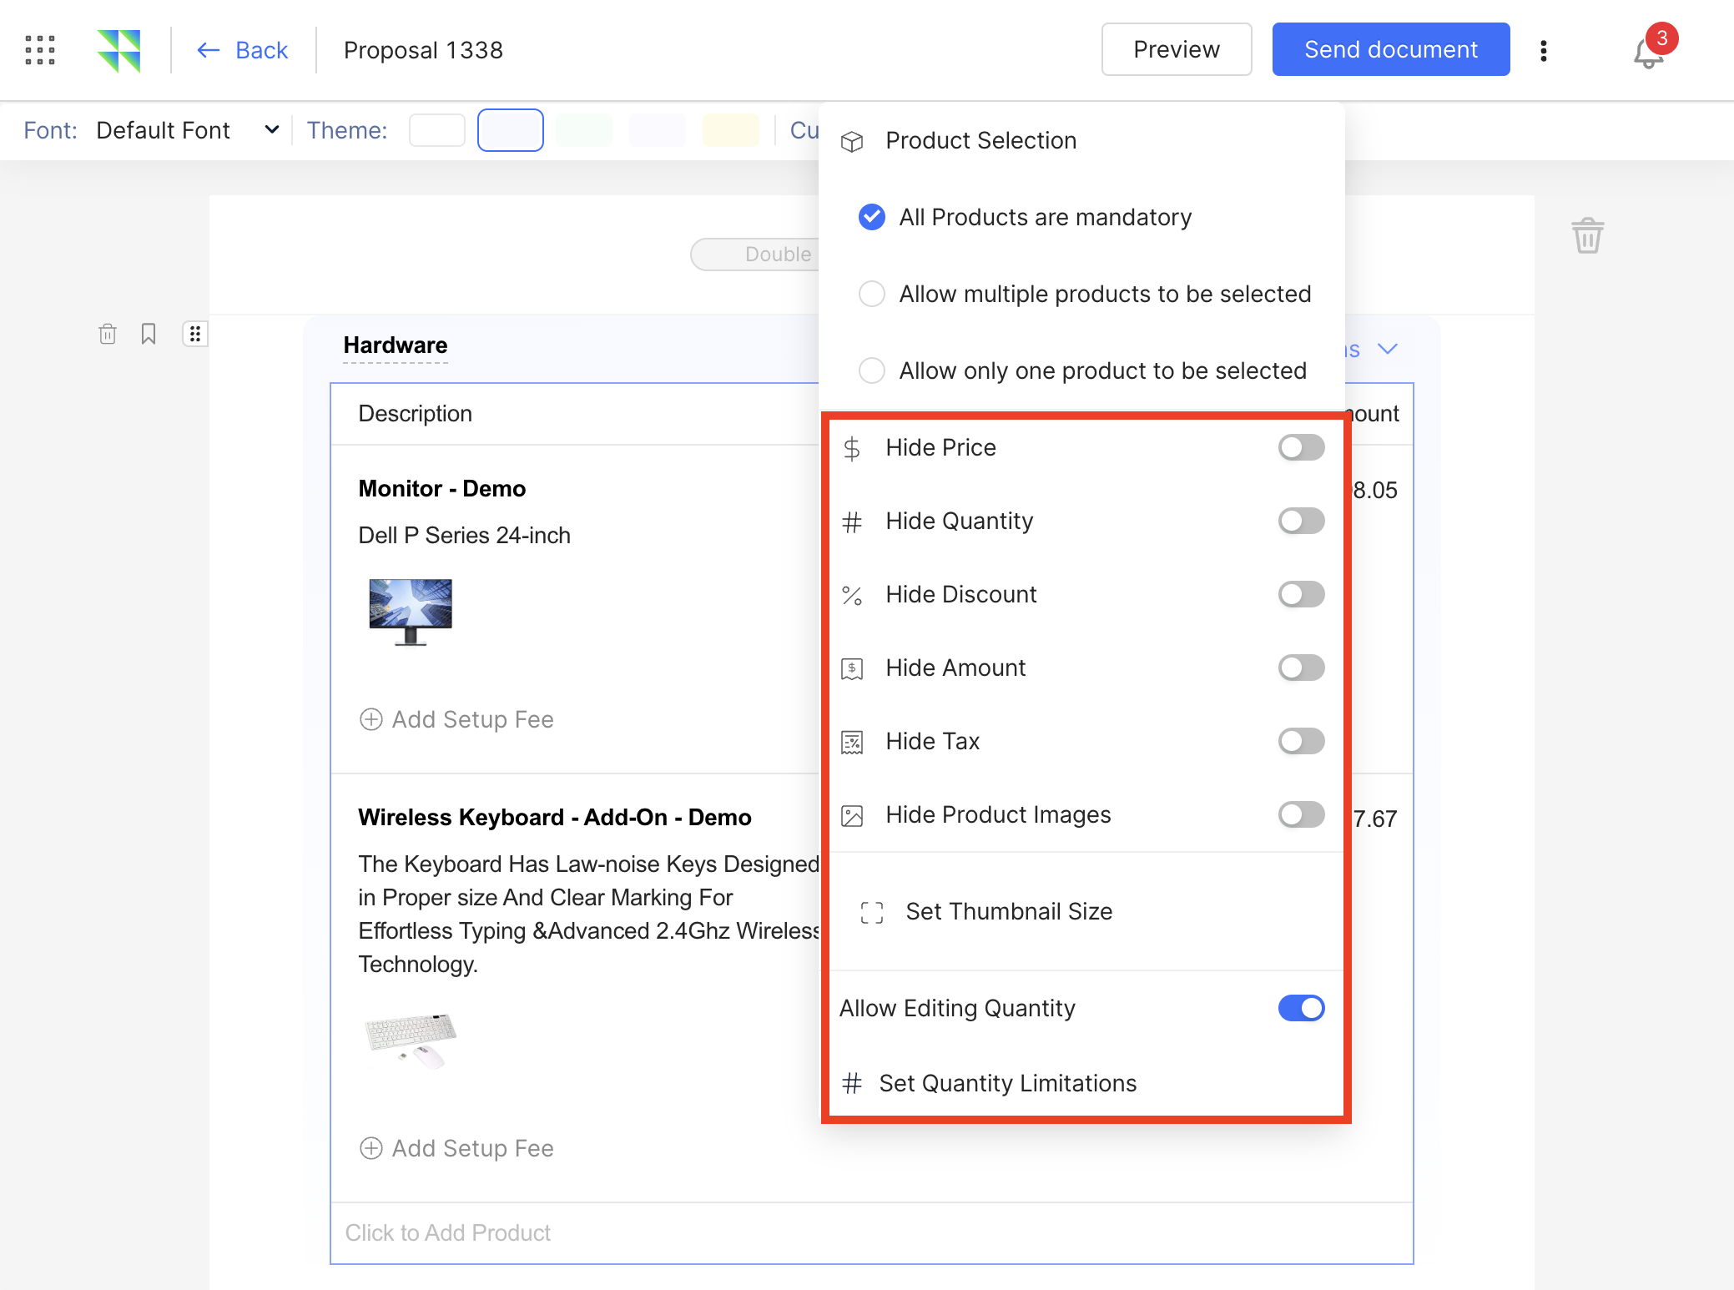
Task: Click the Click to Add Product field
Action: click(448, 1232)
